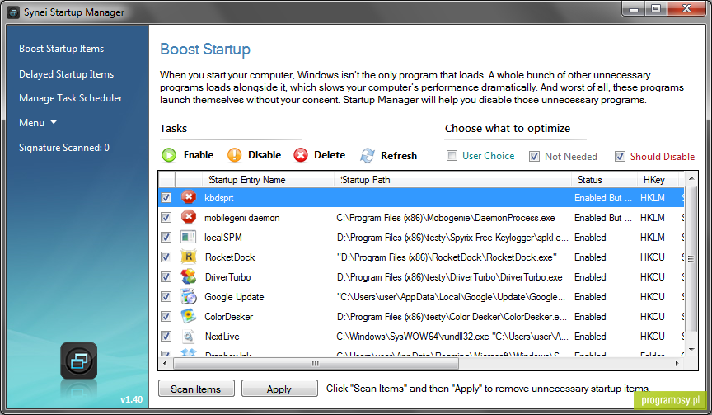
Task: Toggle the Not Needed checkbox
Action: point(534,157)
